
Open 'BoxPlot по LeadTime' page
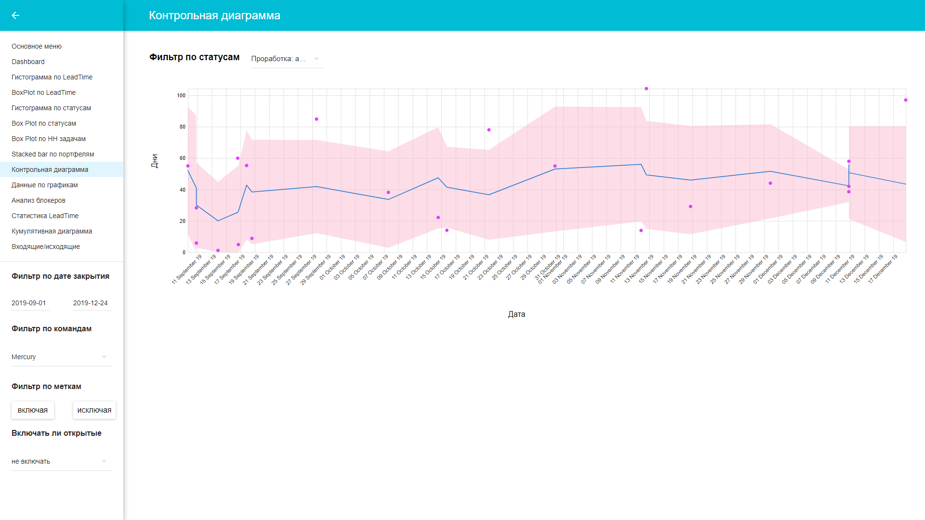[43, 92]
